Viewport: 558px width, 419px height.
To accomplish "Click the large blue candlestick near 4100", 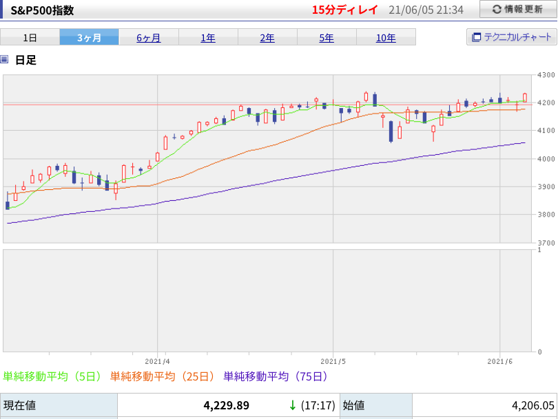I will (x=391, y=131).
